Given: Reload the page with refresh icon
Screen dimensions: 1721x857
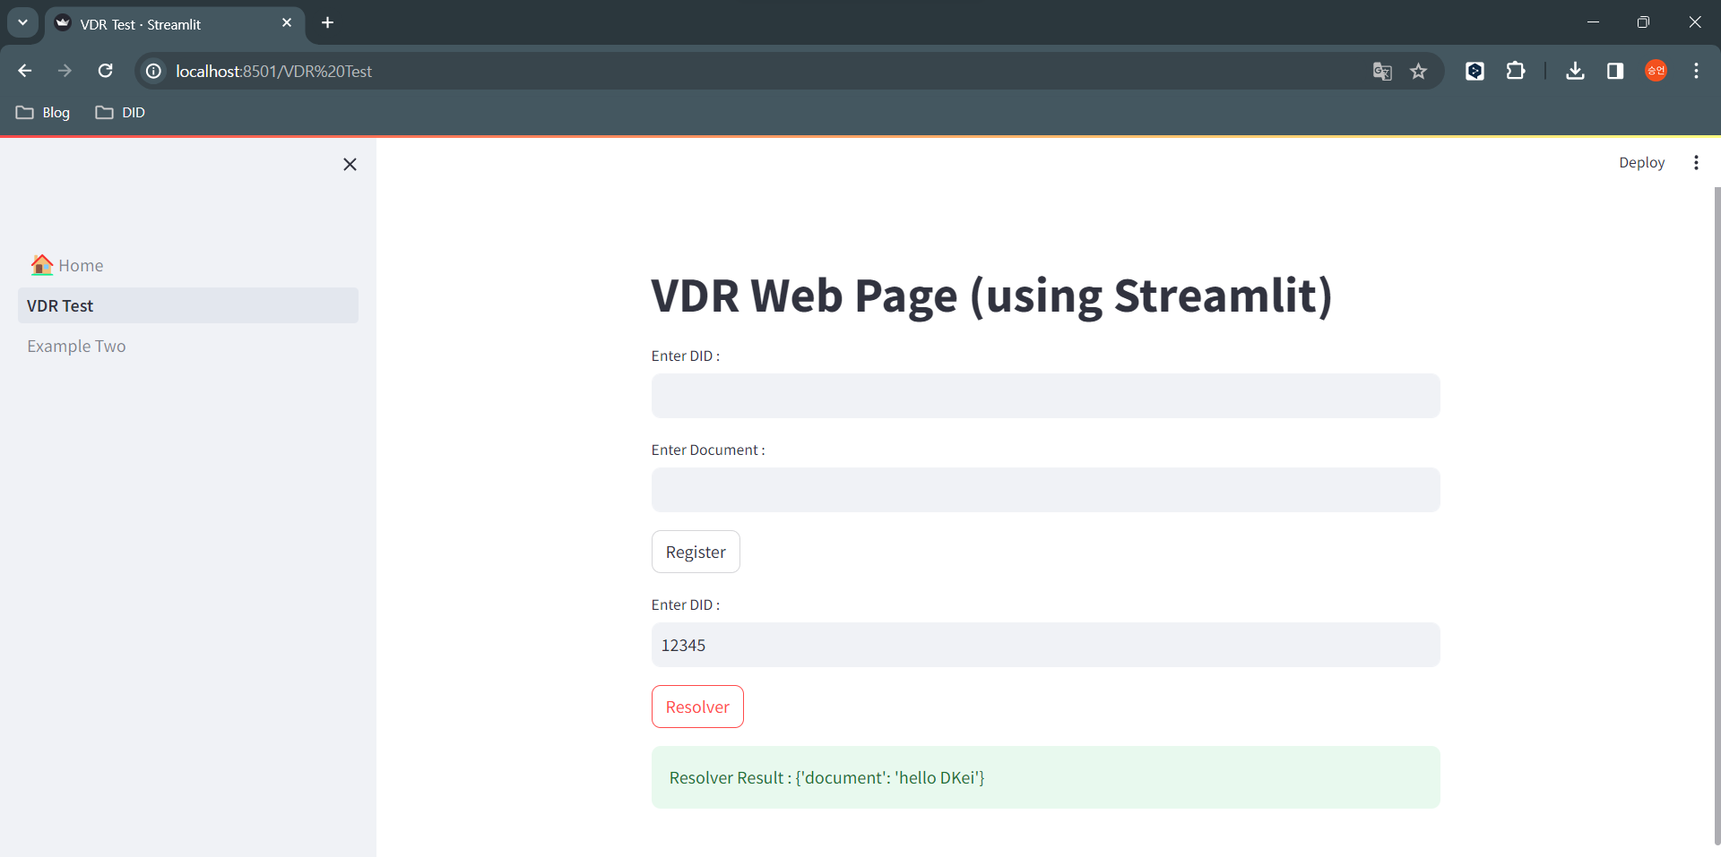Looking at the screenshot, I should pos(105,71).
